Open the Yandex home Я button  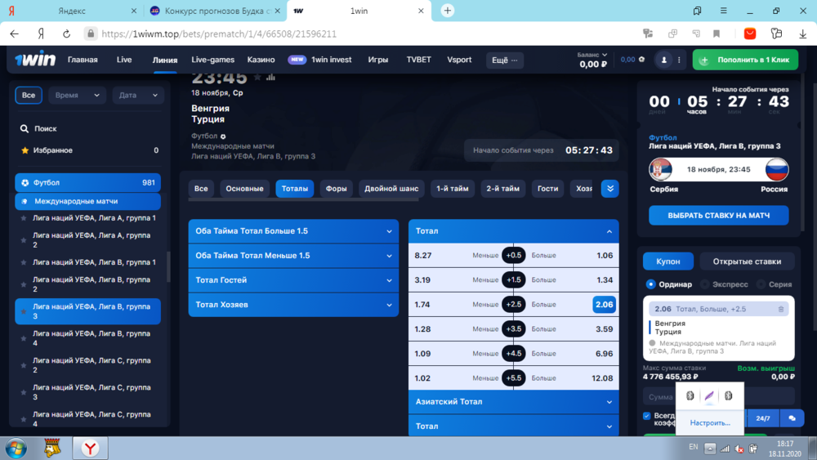coord(41,33)
